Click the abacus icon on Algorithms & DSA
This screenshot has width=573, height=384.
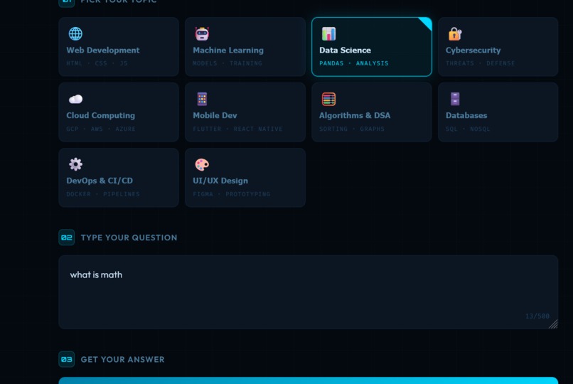[328, 99]
